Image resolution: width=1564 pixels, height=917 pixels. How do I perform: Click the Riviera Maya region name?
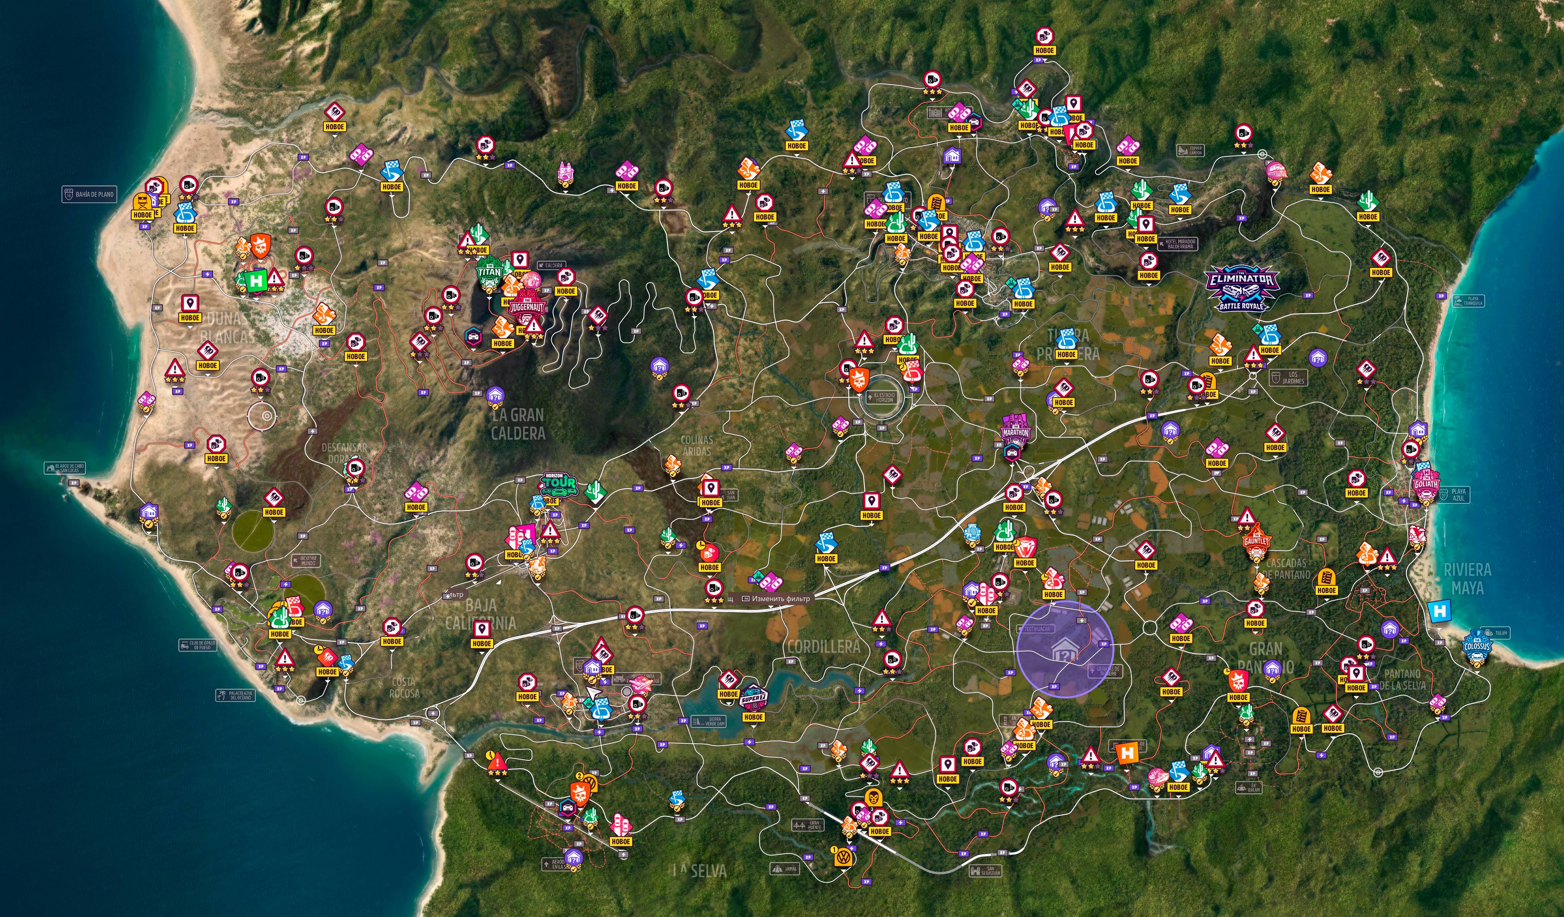(1467, 578)
